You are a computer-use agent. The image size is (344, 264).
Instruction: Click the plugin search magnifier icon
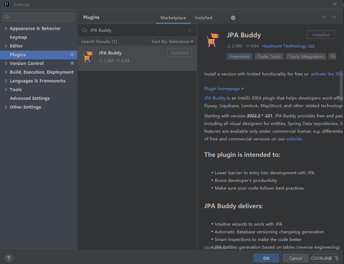[x=84, y=30]
